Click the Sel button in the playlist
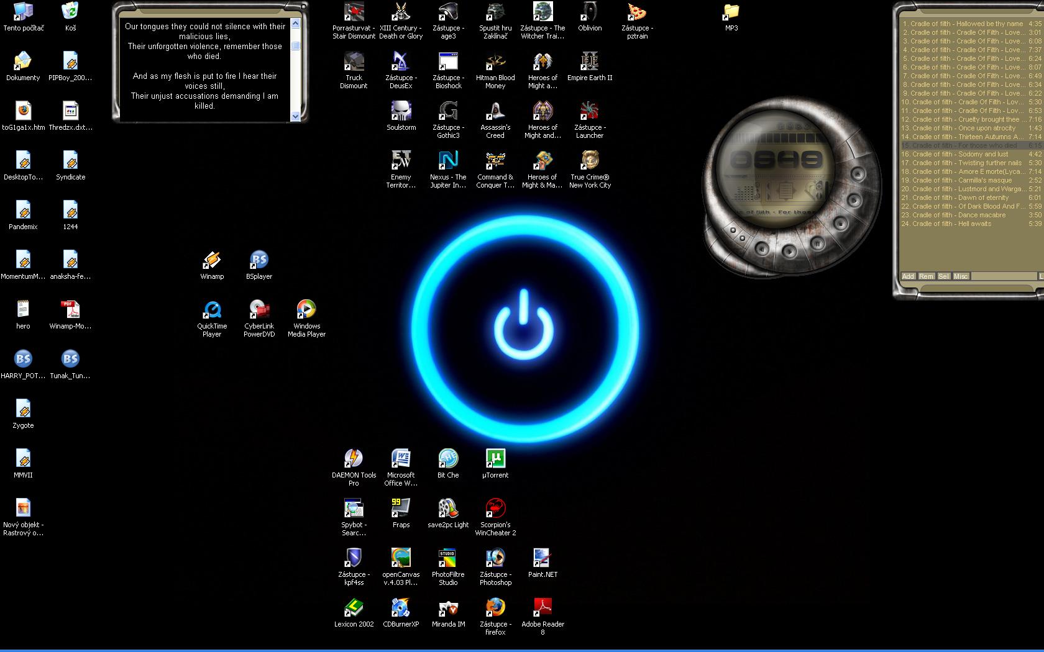Screen dimensions: 1044x652 [943, 276]
